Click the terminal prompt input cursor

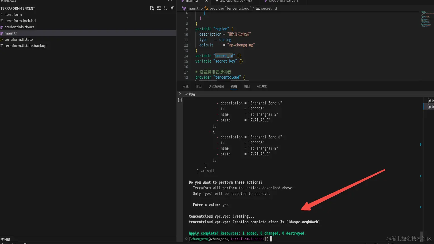(x=271, y=239)
